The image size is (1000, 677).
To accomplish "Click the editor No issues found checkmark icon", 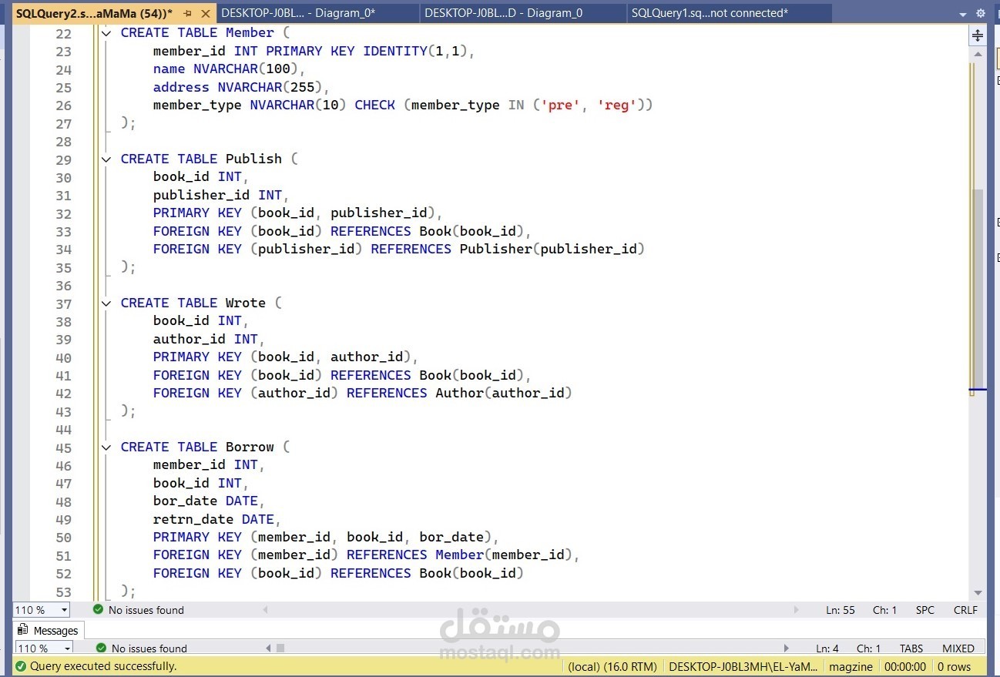I will tap(98, 609).
